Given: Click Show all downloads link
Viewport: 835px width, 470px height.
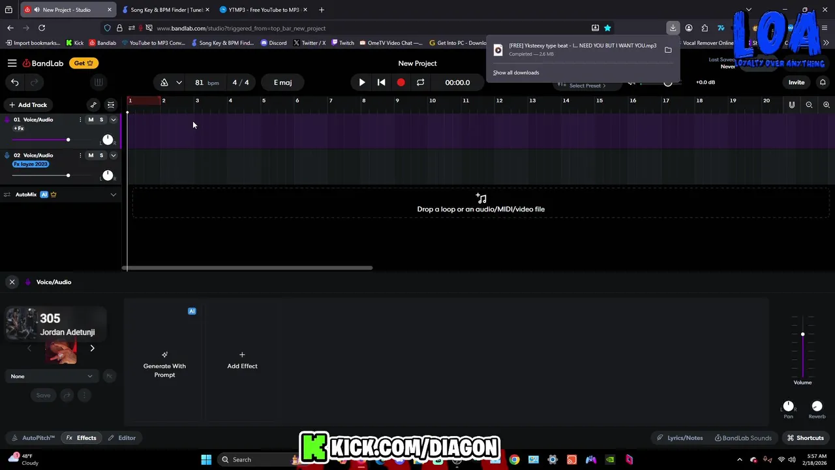Looking at the screenshot, I should 516,72.
